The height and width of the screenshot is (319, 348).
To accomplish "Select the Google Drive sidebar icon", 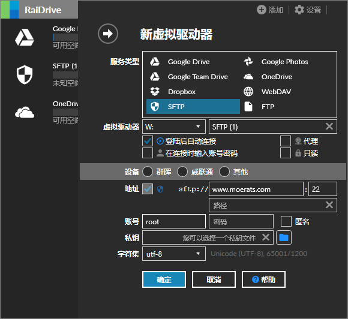I will point(25,37).
